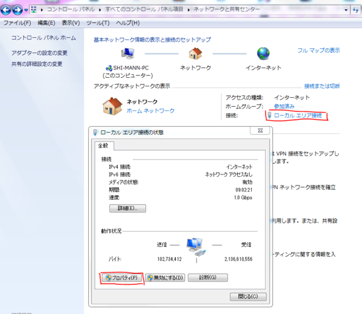The height and width of the screenshot is (314, 362).
Task: Select the 全般 tab
Action: coord(103,146)
